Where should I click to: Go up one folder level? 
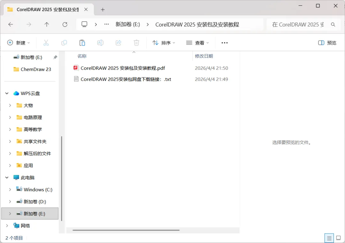point(47,24)
